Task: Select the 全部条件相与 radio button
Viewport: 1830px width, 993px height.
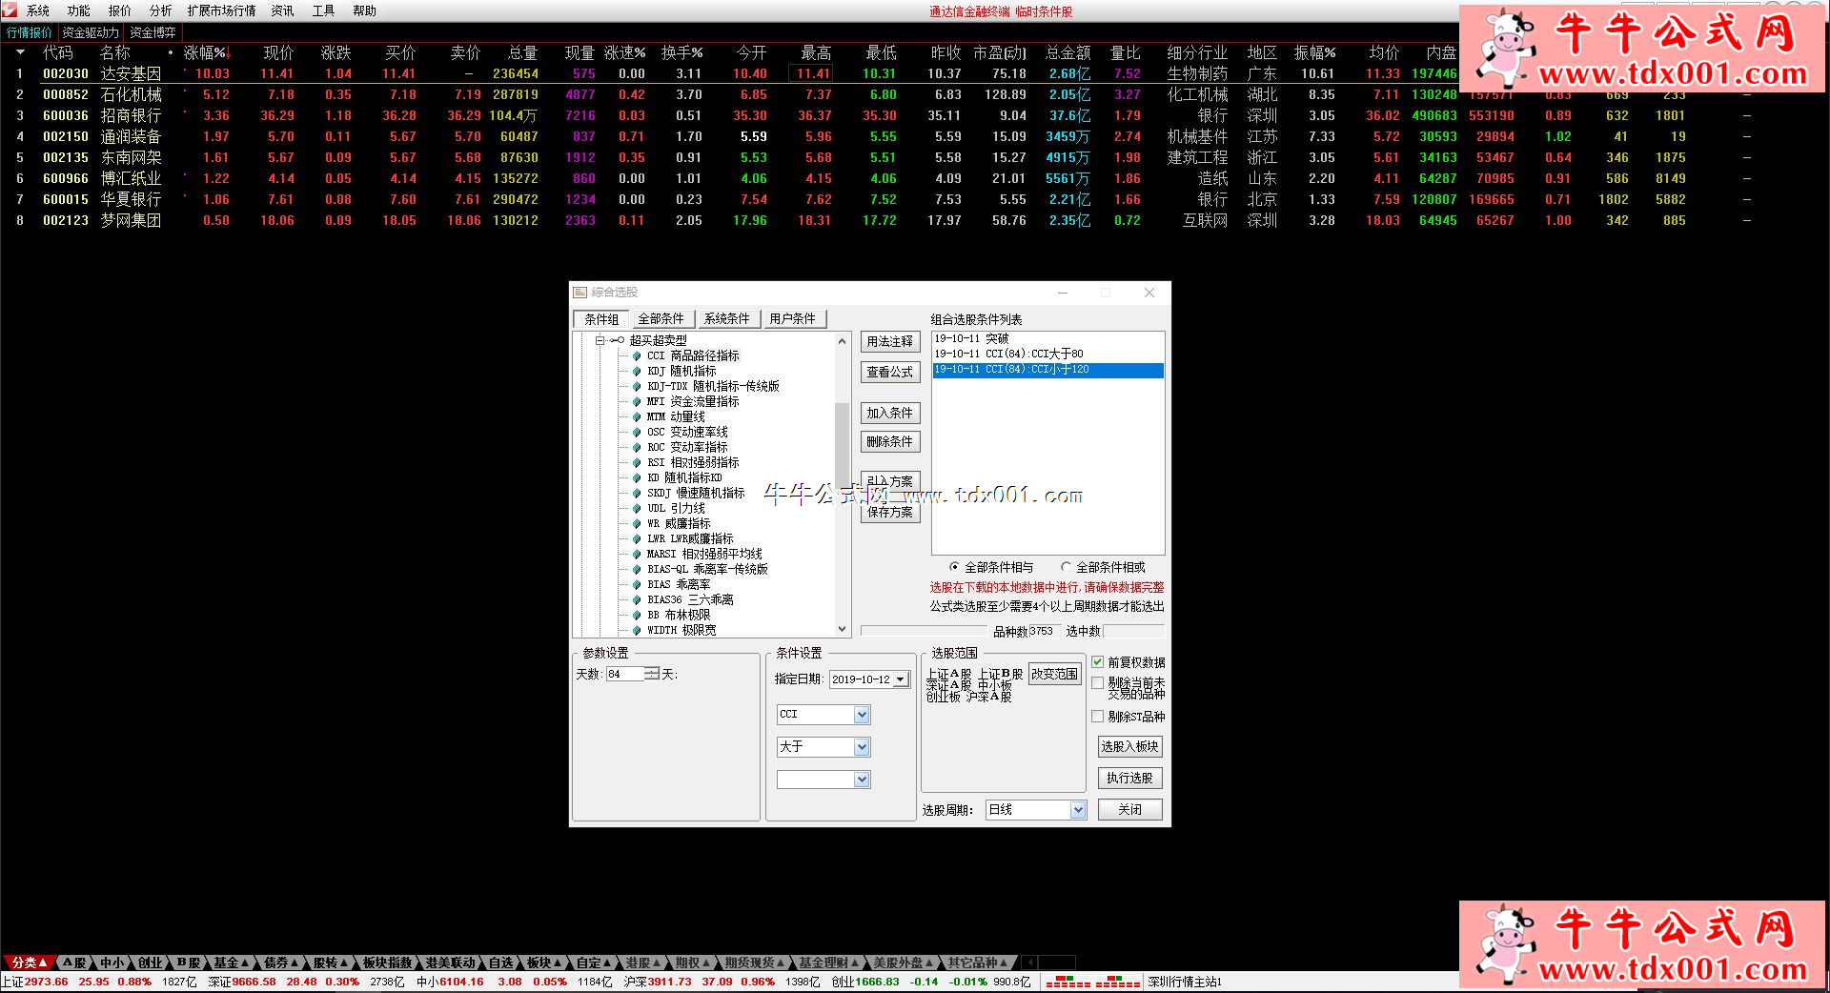Action: click(954, 567)
